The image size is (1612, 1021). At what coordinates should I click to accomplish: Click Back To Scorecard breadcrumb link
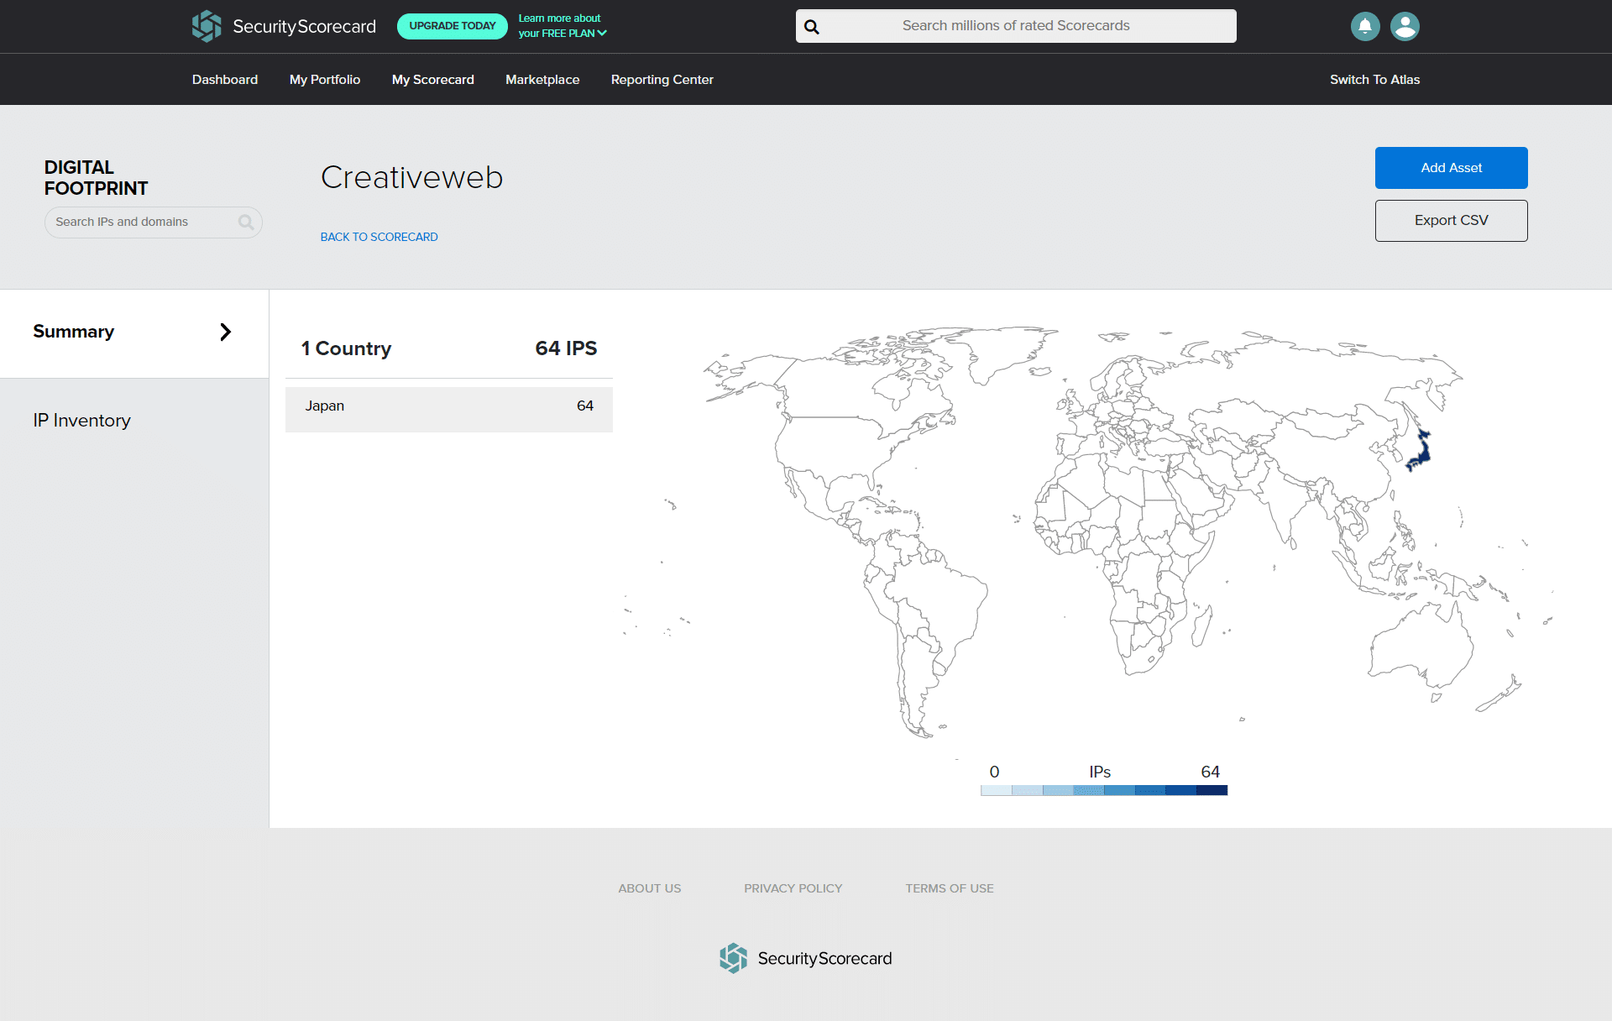(x=379, y=236)
